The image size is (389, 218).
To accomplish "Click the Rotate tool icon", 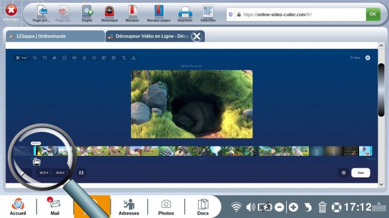I will point(45,58).
